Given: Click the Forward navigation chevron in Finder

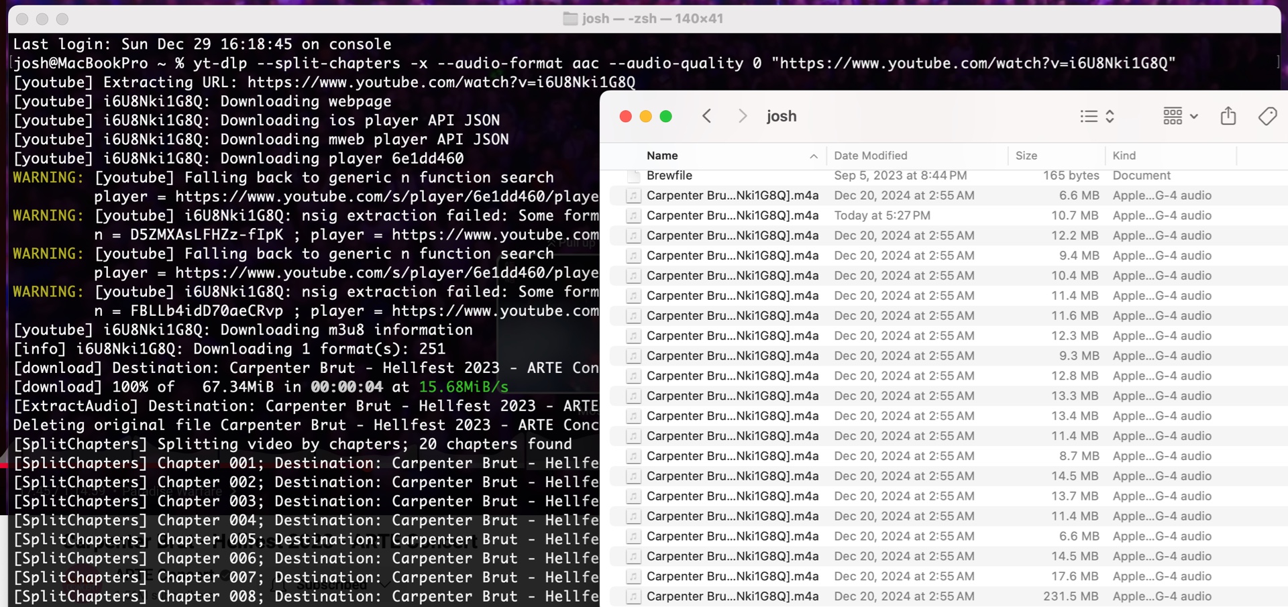Looking at the screenshot, I should (x=742, y=116).
